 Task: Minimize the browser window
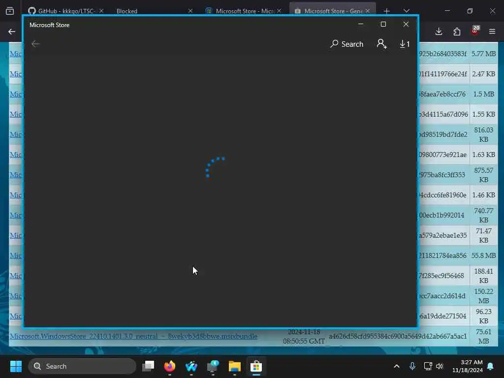coord(447,11)
